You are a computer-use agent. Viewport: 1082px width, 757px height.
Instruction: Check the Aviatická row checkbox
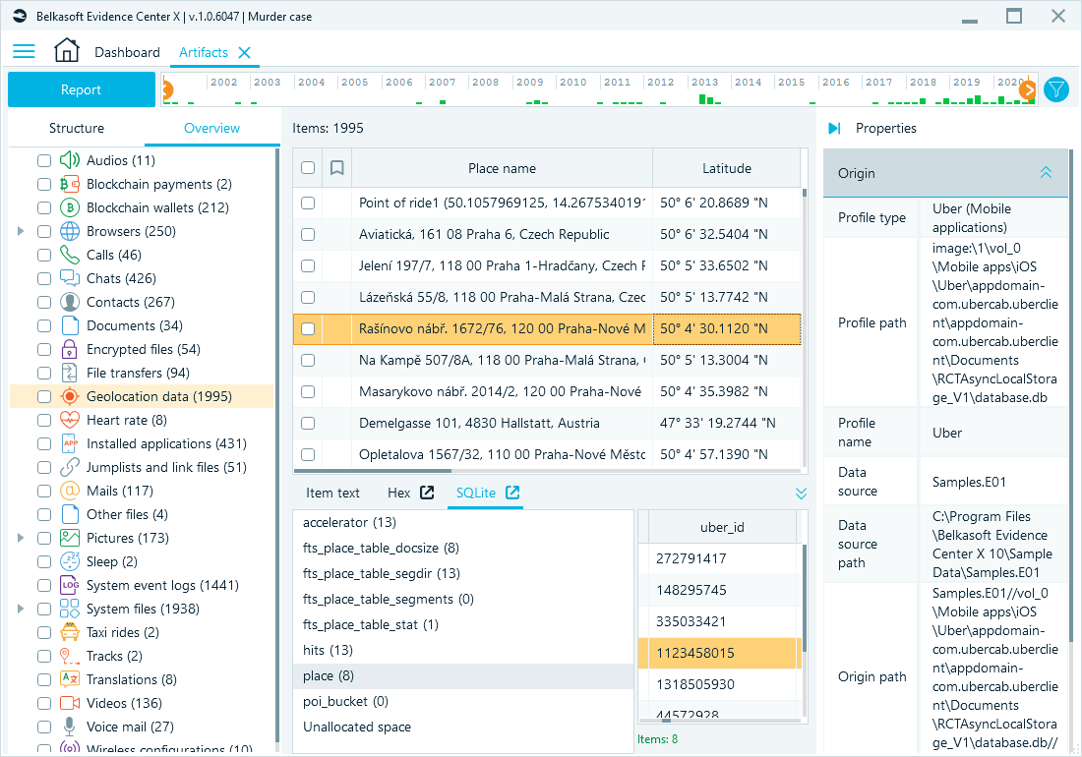308,234
